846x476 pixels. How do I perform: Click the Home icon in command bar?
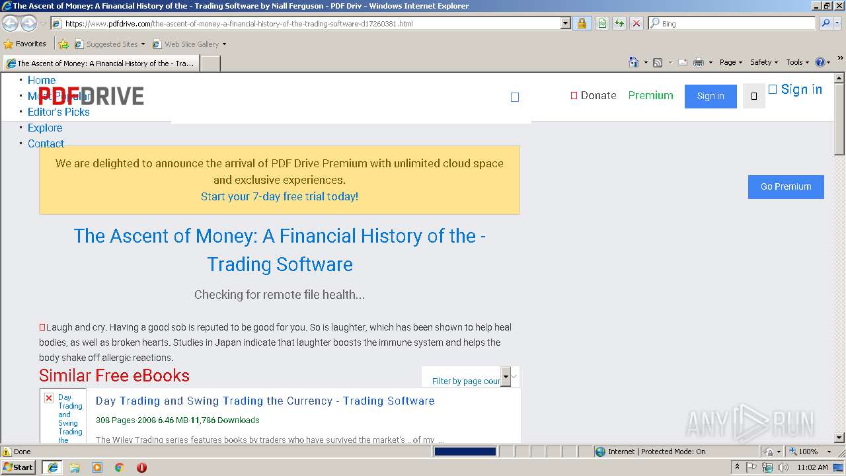pos(633,62)
